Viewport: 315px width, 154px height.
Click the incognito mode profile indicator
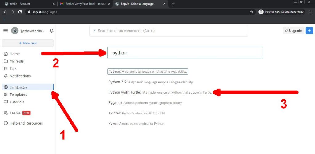pos(282,12)
